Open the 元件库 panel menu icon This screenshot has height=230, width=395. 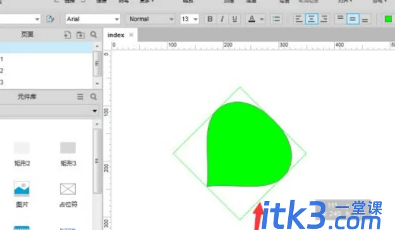coord(80,96)
